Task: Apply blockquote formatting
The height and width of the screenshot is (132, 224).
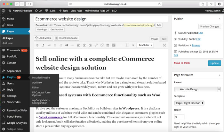Action: (x=67, y=45)
